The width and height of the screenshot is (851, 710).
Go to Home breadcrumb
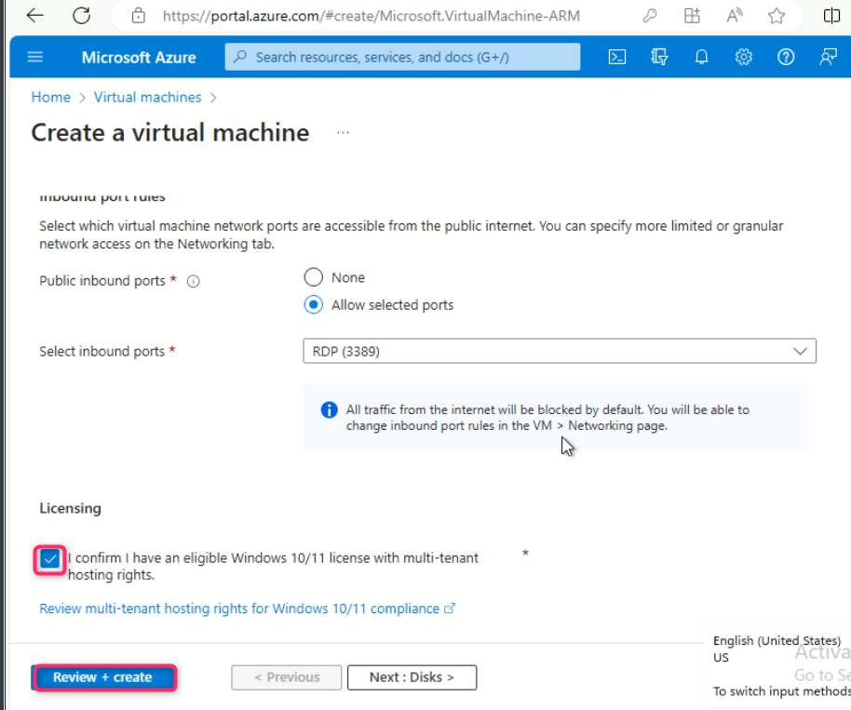[x=50, y=97]
